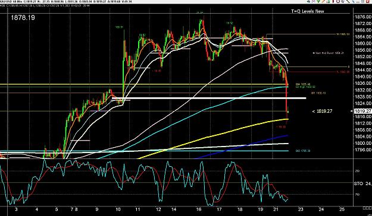This screenshot has height=216, width=372.
Task: Click the 1800.00 price axis label
Action: pyautogui.click(x=362, y=143)
